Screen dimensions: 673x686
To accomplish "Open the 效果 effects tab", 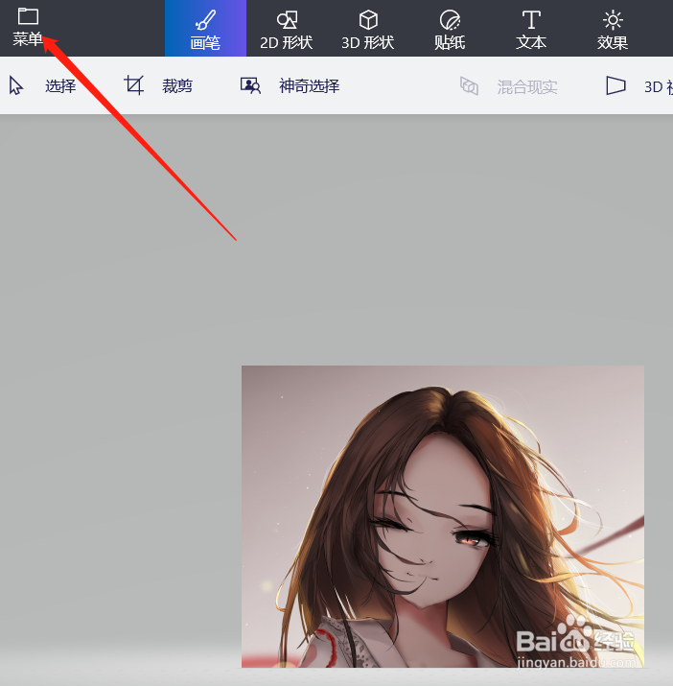I will tap(613, 29).
